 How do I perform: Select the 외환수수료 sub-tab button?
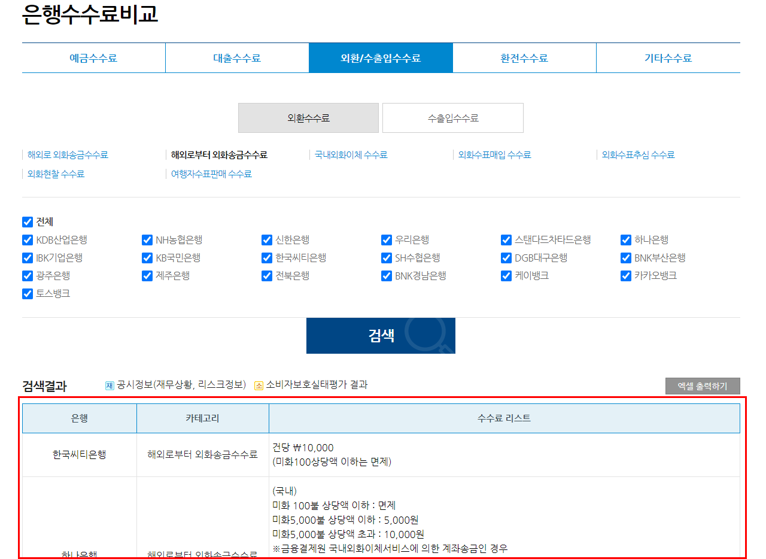coord(308,118)
